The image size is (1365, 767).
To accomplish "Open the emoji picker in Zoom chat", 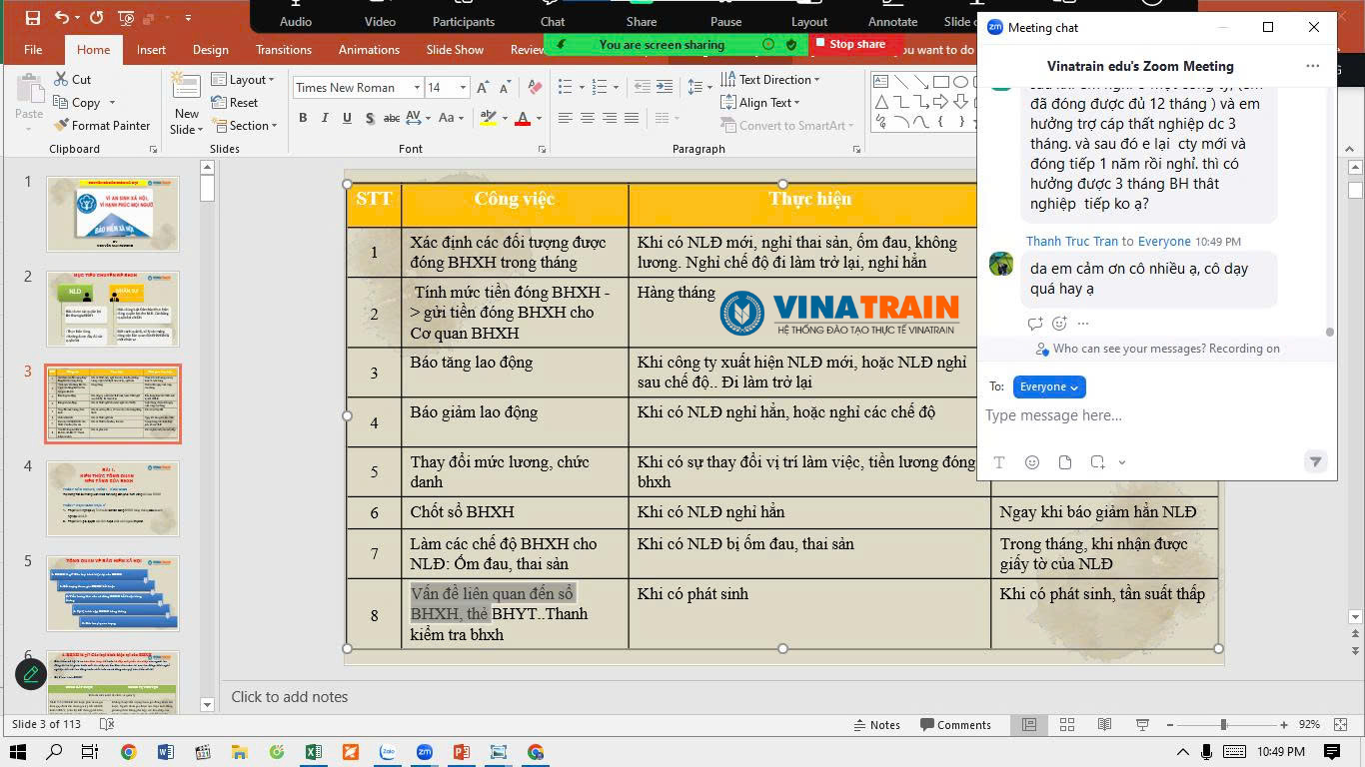I will [x=1032, y=461].
